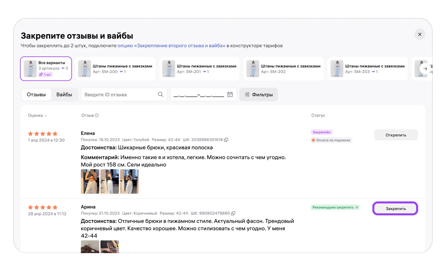Choose product variant Арт: SM-202

tap(283, 69)
